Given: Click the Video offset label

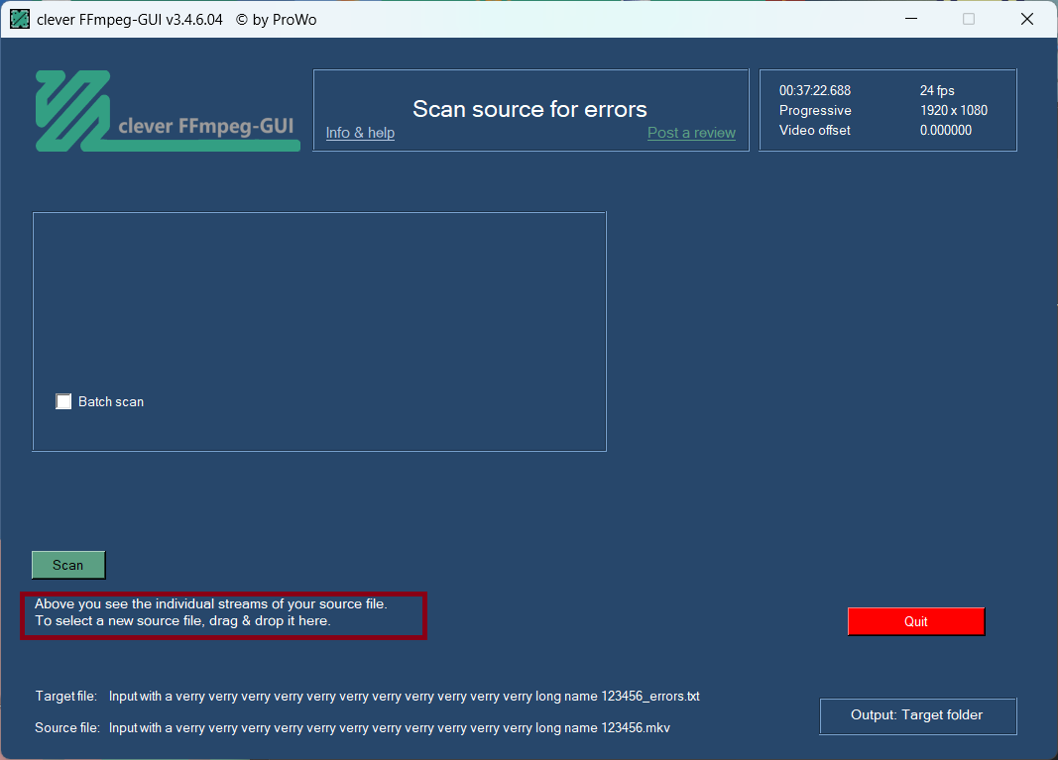Looking at the screenshot, I should click(814, 130).
